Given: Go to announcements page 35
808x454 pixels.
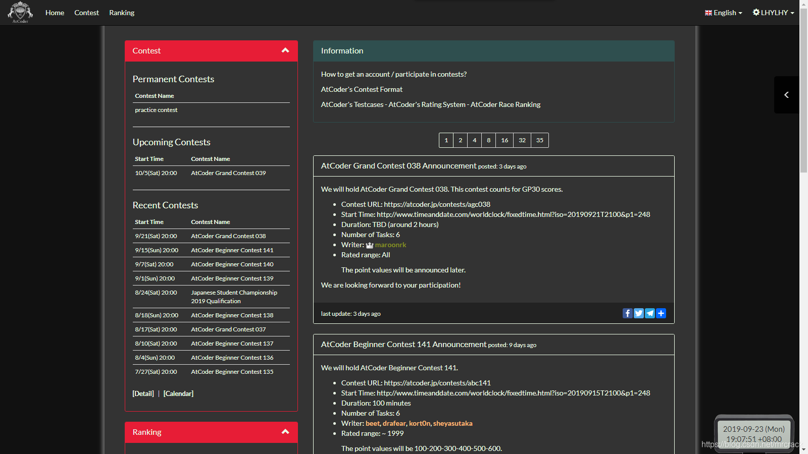Looking at the screenshot, I should (540, 140).
